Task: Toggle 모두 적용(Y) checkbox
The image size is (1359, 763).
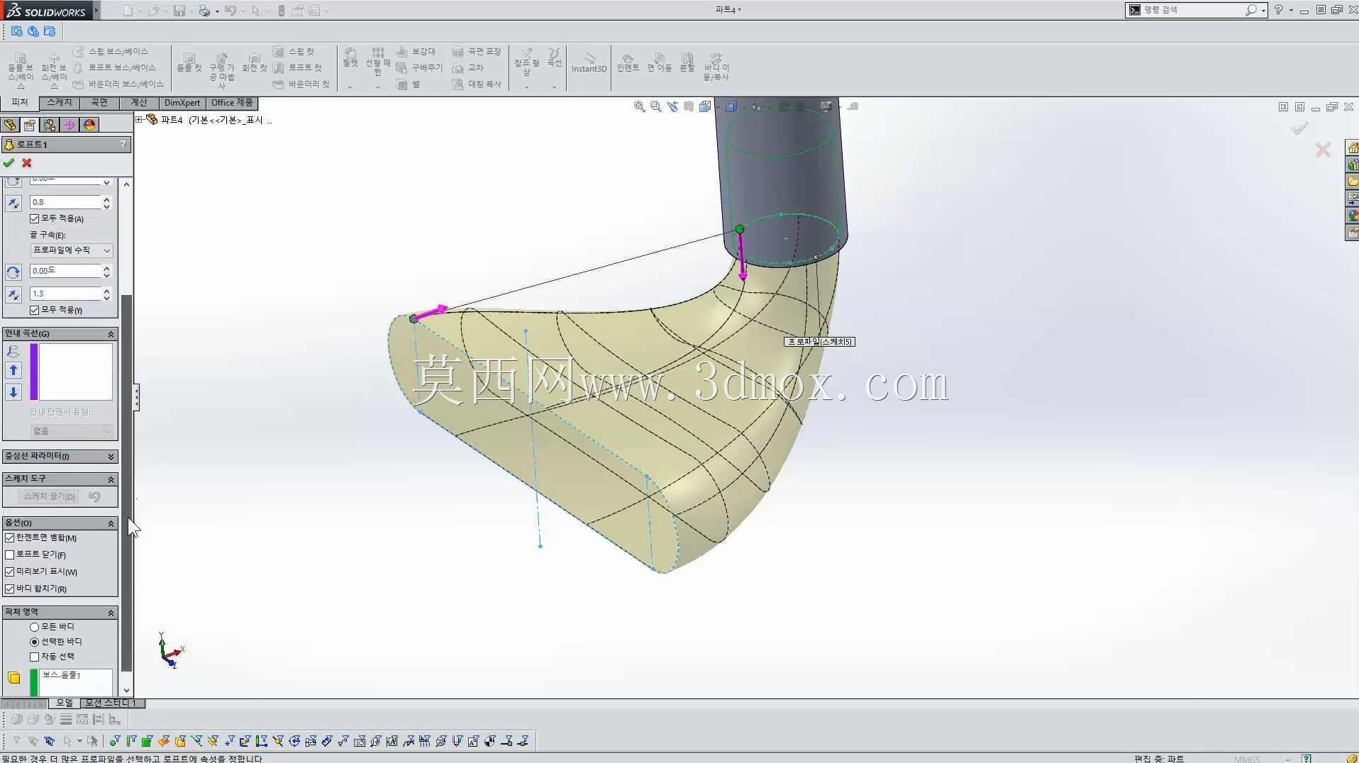Action: [x=34, y=311]
